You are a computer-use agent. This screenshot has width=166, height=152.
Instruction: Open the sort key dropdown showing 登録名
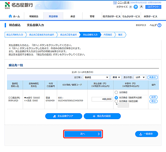(96, 77)
